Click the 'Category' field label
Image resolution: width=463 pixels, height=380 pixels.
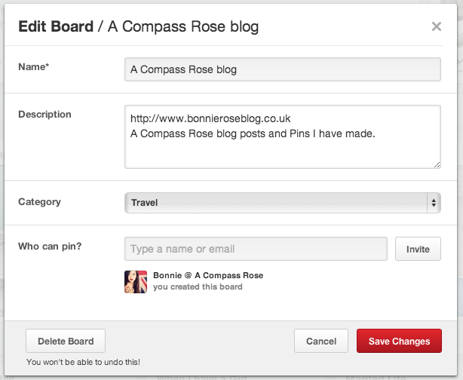click(x=39, y=202)
